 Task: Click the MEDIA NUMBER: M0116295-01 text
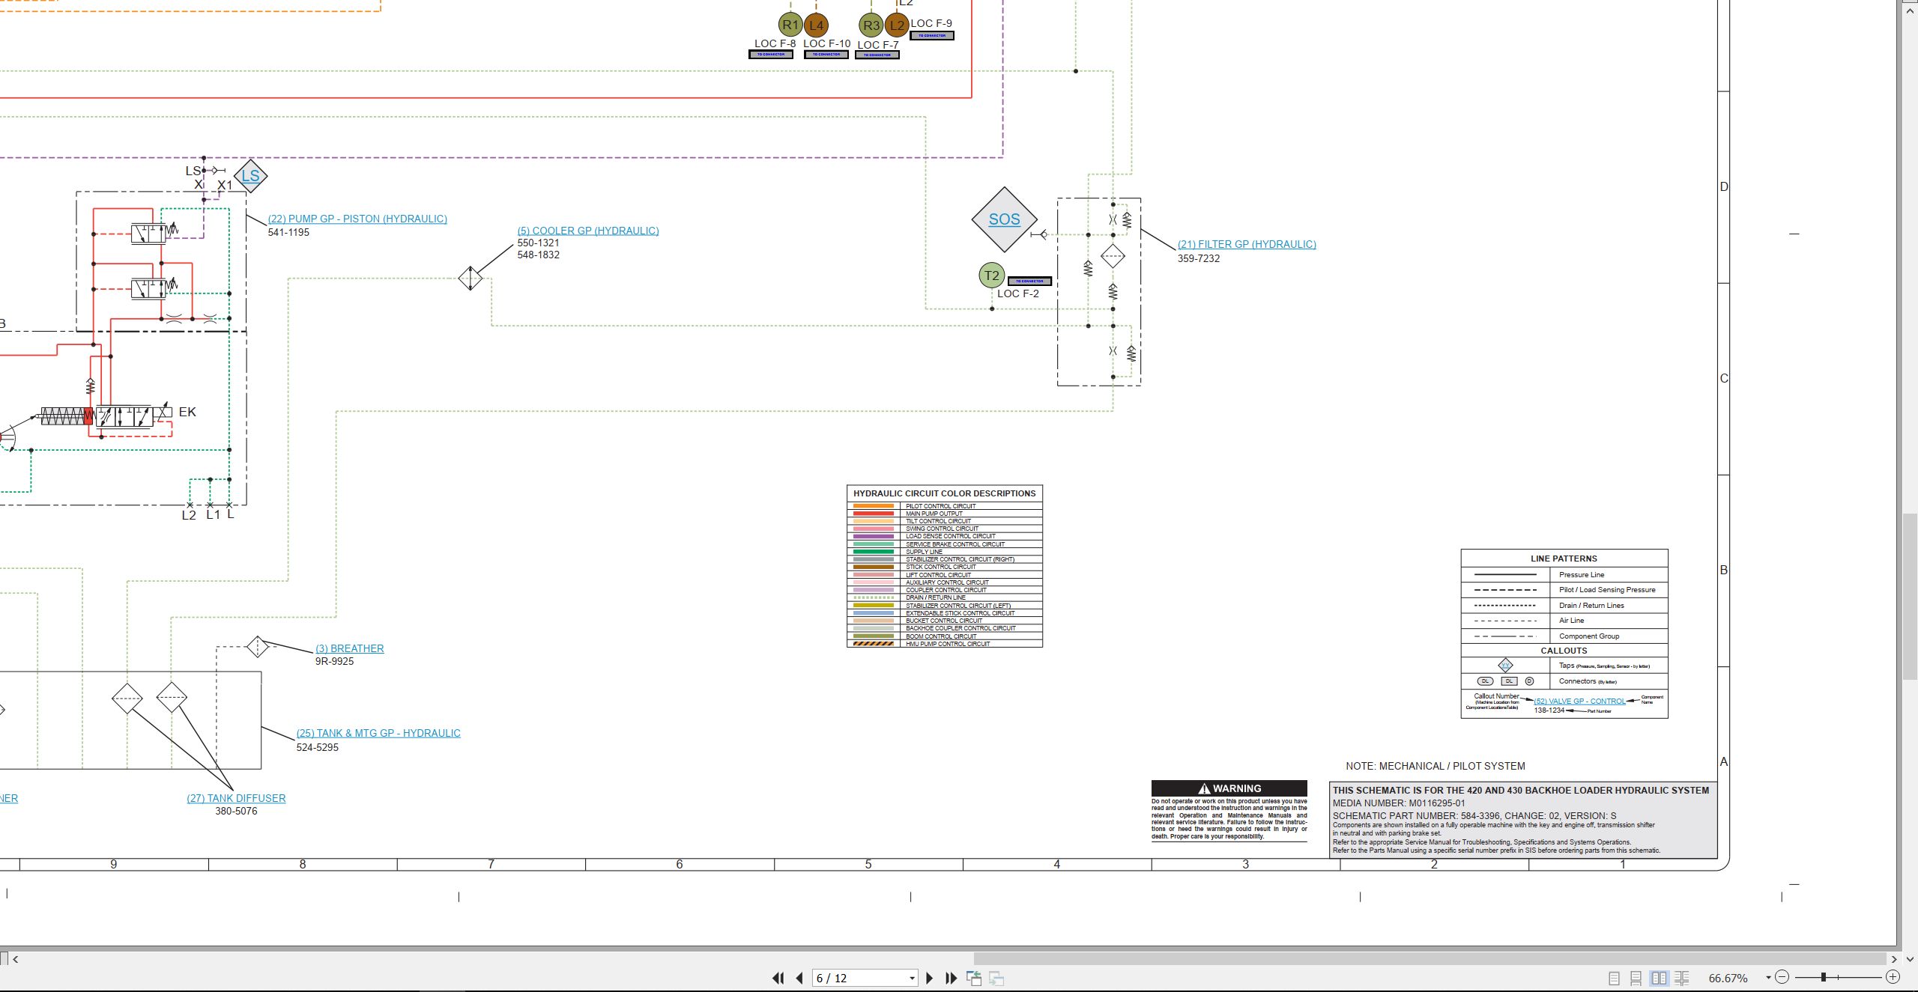pos(1399,803)
